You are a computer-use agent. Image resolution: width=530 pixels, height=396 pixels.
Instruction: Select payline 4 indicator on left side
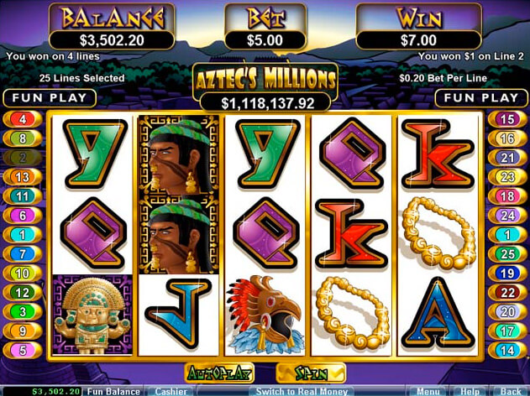[x=23, y=119]
